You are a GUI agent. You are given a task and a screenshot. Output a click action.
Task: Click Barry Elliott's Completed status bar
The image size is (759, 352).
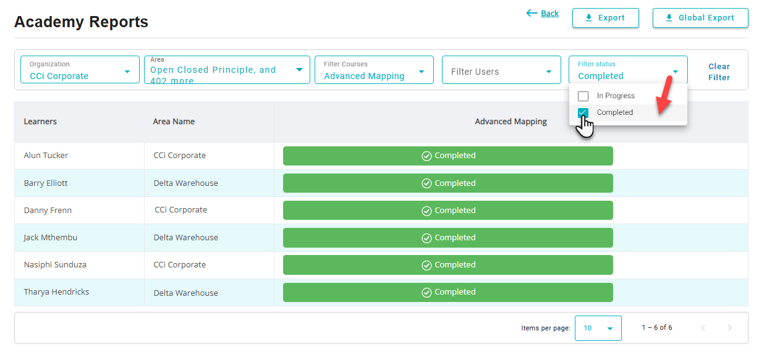(447, 183)
